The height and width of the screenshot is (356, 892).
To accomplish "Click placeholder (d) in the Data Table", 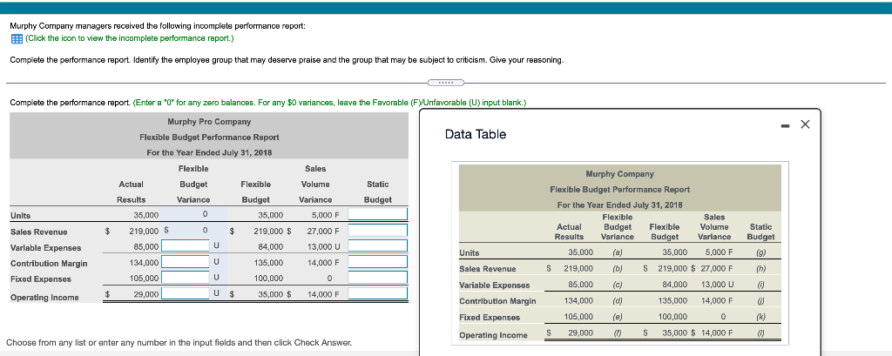I will (x=618, y=300).
